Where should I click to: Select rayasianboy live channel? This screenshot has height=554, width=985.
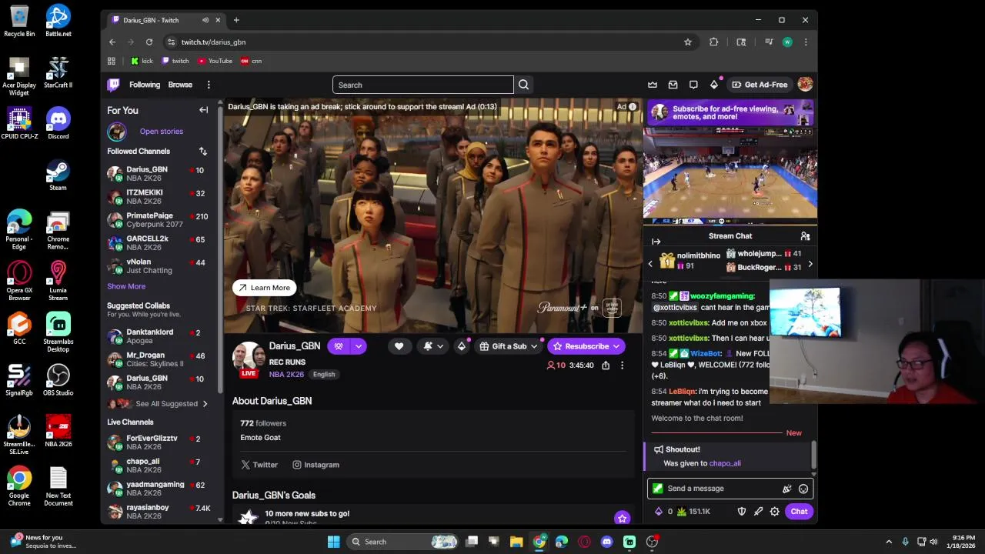(x=159, y=512)
